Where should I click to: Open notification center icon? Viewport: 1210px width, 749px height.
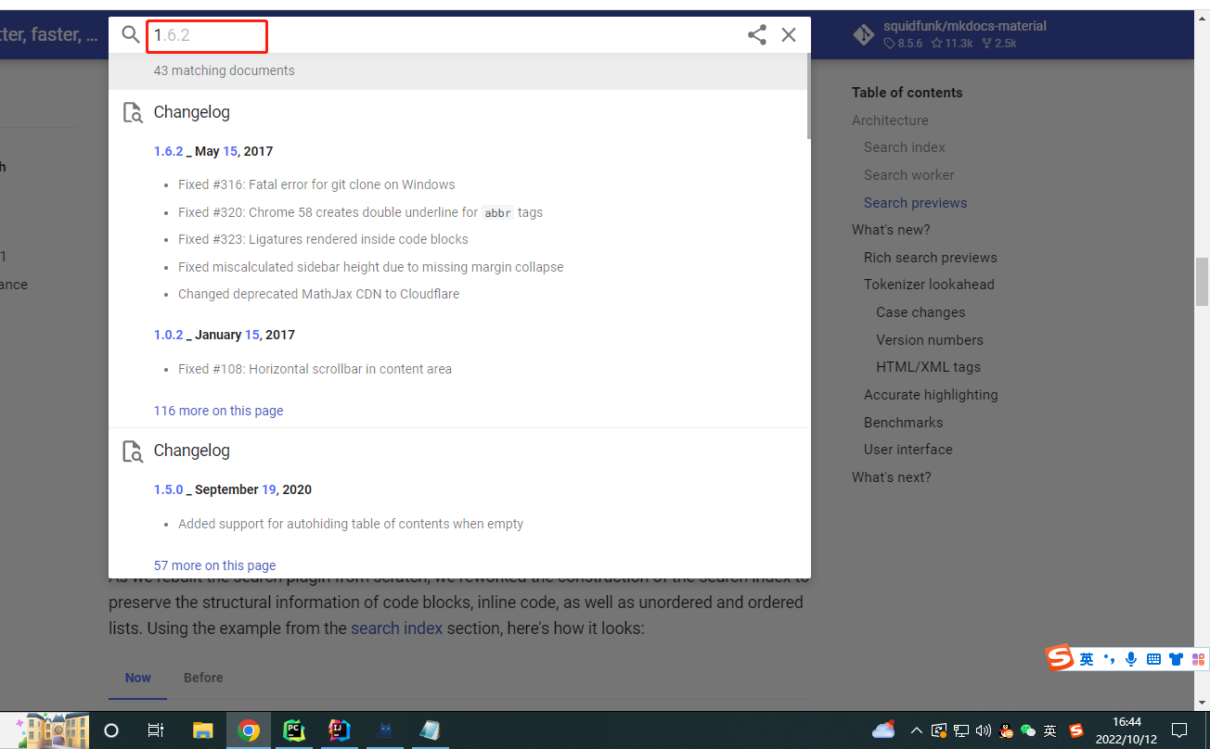pos(1179,730)
